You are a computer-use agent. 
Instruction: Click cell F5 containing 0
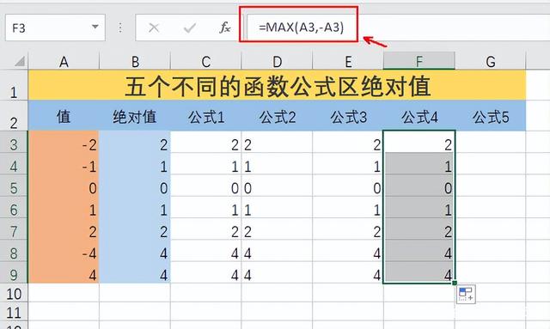[x=419, y=186]
